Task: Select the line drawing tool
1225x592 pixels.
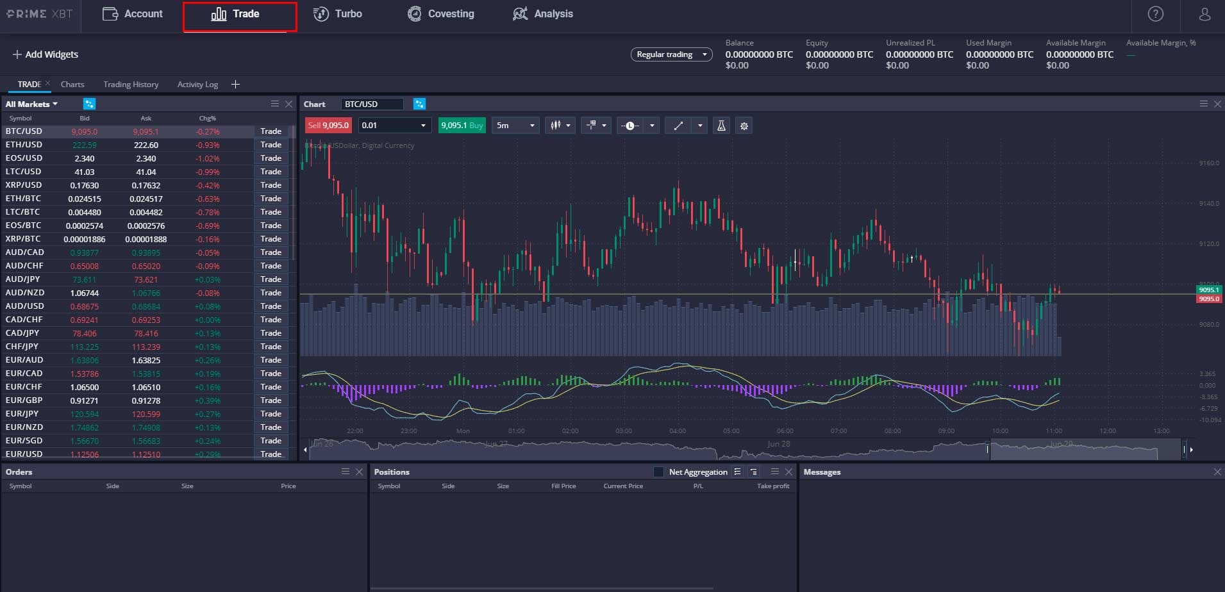Action: pyautogui.click(x=678, y=126)
